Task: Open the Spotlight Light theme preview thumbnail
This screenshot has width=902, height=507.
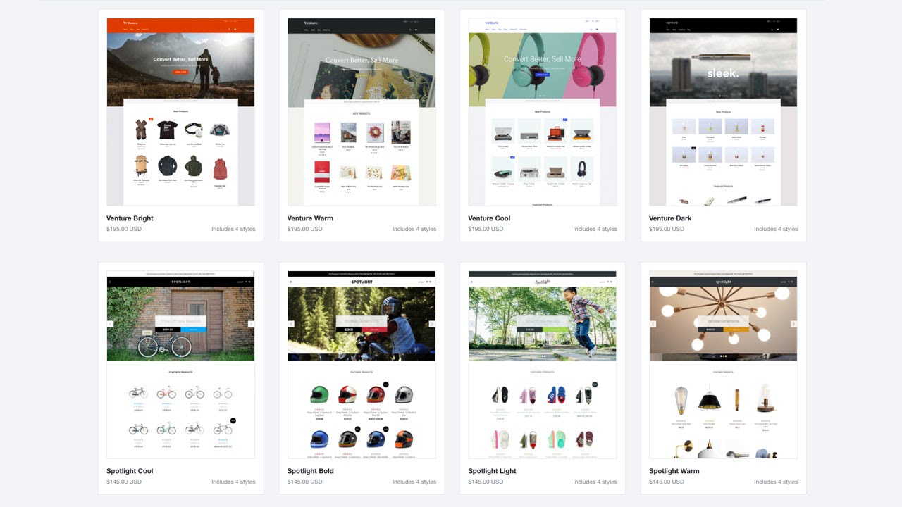Action: (542, 365)
